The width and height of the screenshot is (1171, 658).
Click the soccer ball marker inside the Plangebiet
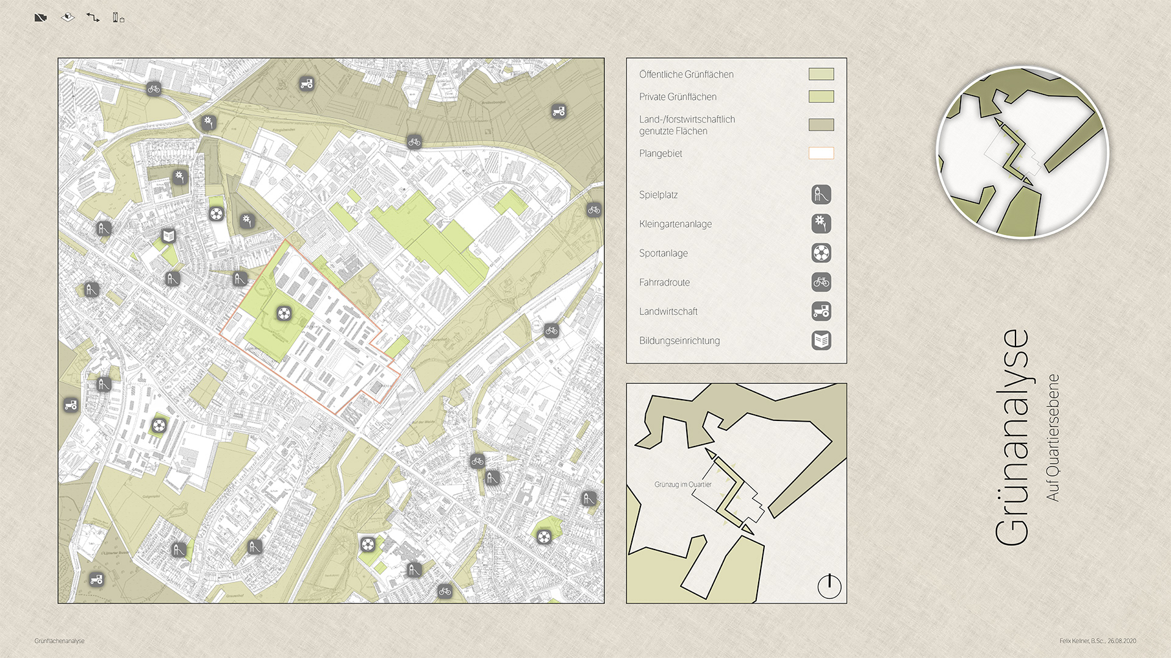click(284, 314)
